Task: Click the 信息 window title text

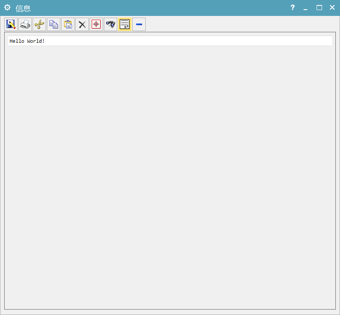Action: [23, 8]
